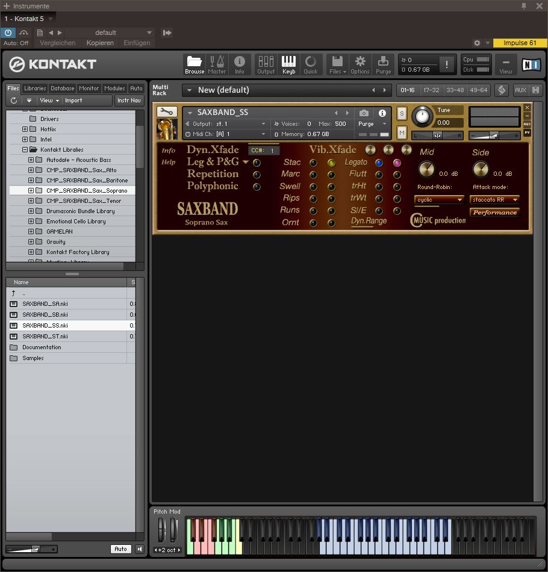This screenshot has width=548, height=572.
Task: Open the Attack mode staccato RR dropdown
Action: 494,199
